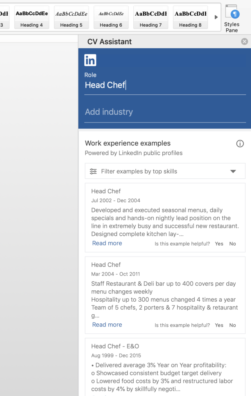Choose the Heading 7 style
This screenshot has width=251, height=396.
click(x=151, y=17)
